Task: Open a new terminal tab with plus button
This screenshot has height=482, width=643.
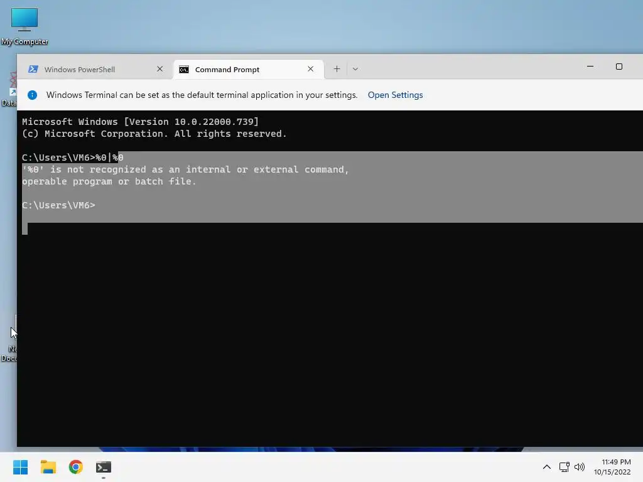Action: coord(337,69)
